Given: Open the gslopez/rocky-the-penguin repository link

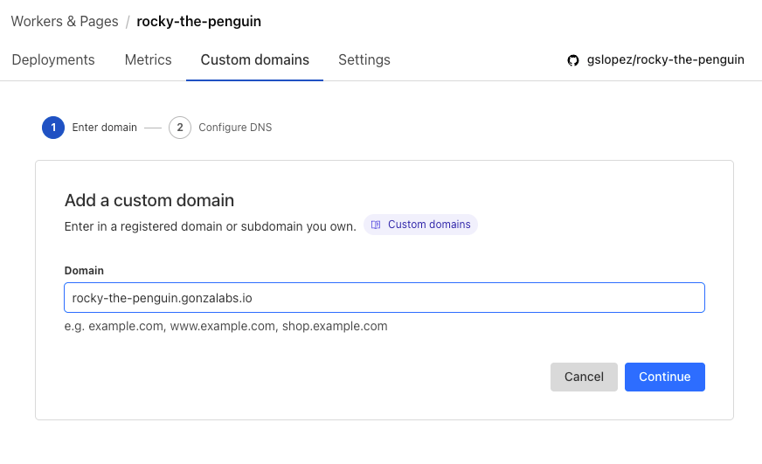Looking at the screenshot, I should point(665,59).
